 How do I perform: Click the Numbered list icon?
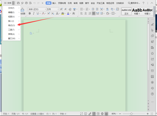click(x=87, y=9)
